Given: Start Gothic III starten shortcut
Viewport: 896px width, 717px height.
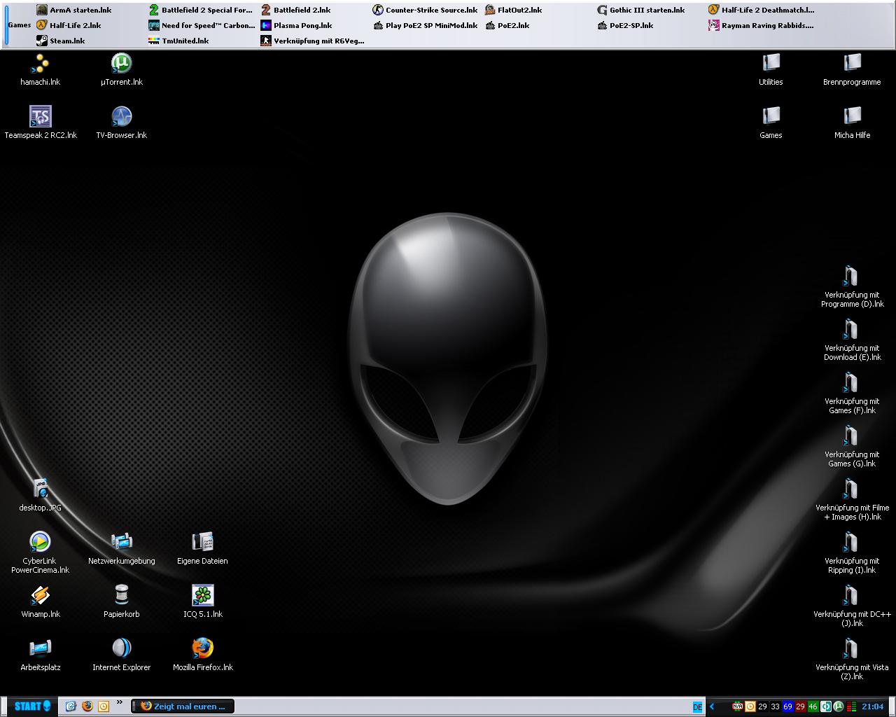Looking at the screenshot, I should pos(641,10).
